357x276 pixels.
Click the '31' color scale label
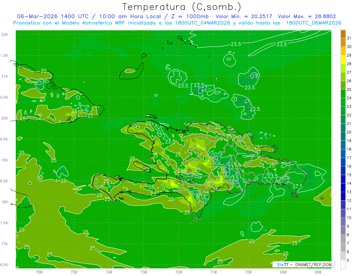point(349,38)
